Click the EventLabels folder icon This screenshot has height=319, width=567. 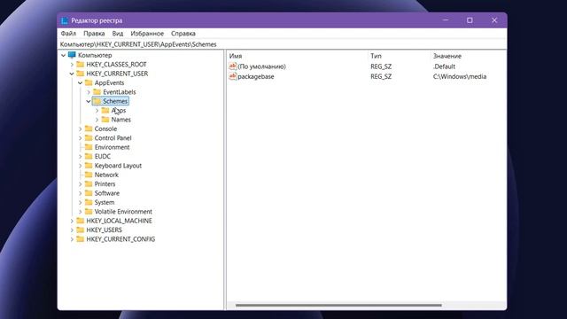(97, 92)
